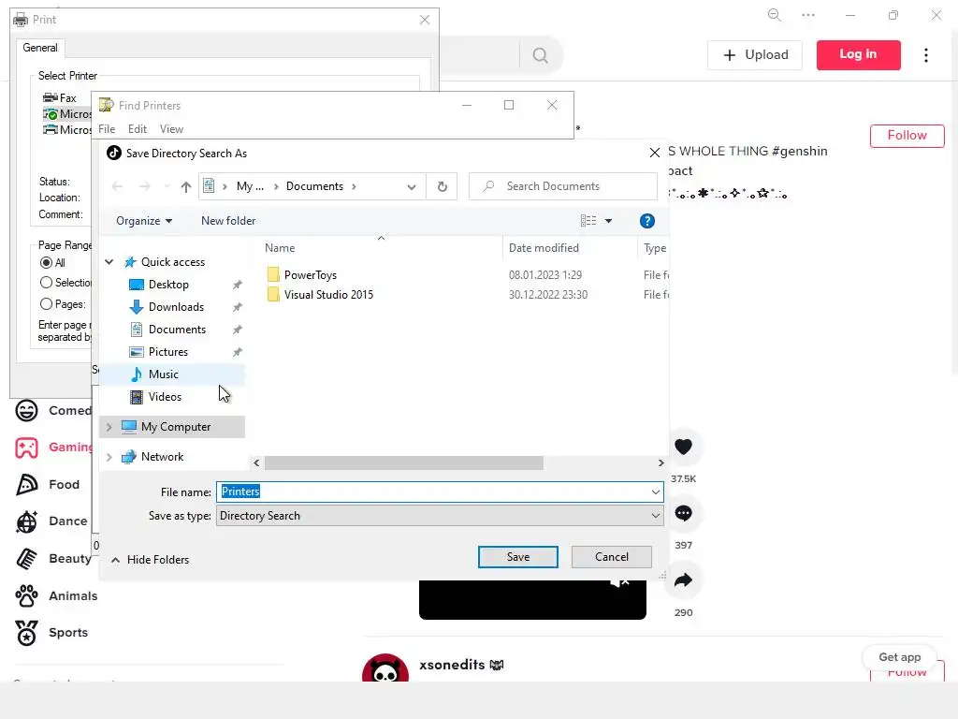This screenshot has width=958, height=719.
Task: Click the File name input field
Action: (x=432, y=492)
